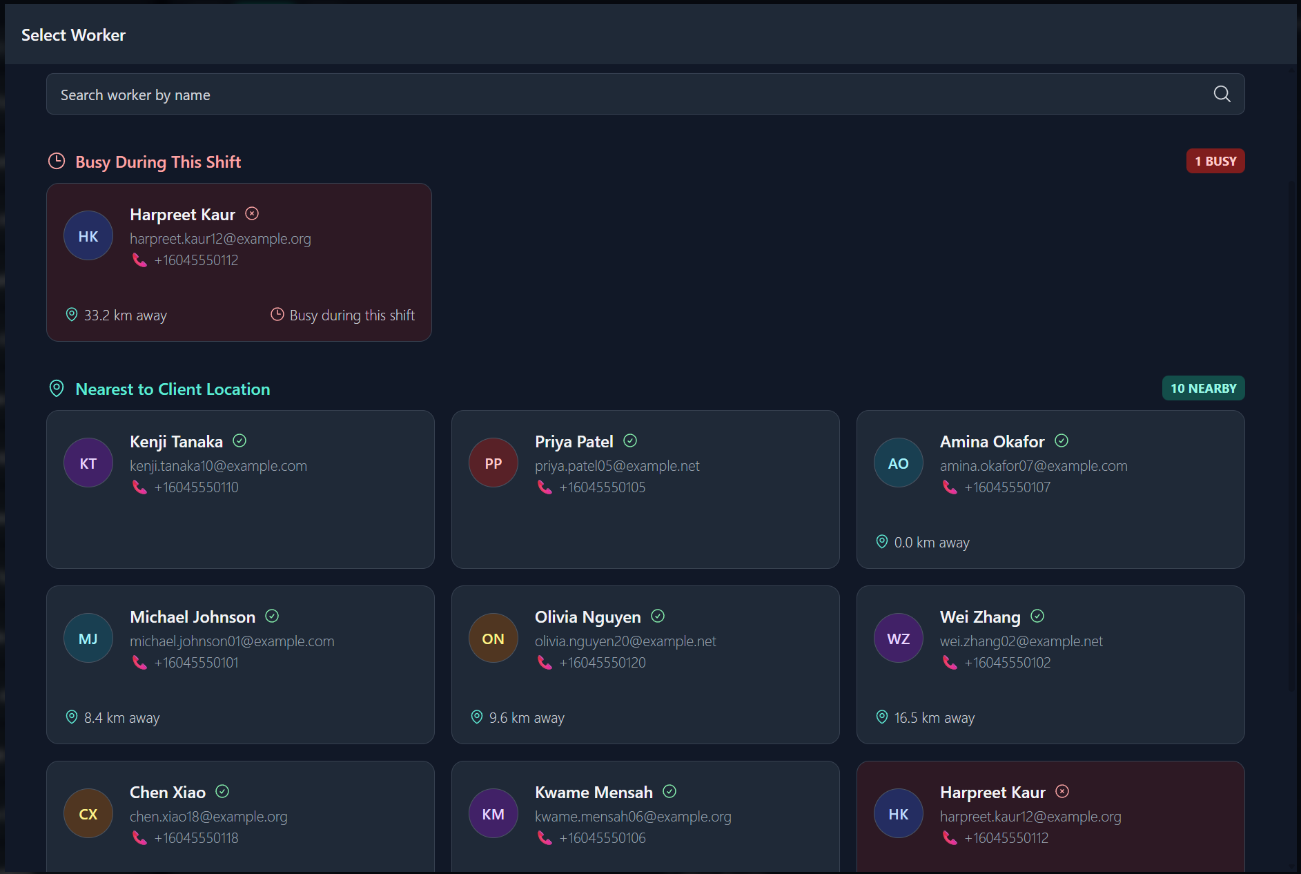The image size is (1301, 874).
Task: Click the location pin showing 8.4 km away
Action: tap(71, 717)
